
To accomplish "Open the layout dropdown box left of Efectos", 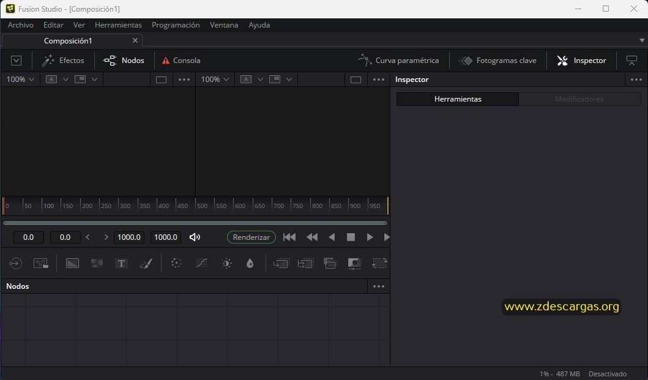I will 16,61.
